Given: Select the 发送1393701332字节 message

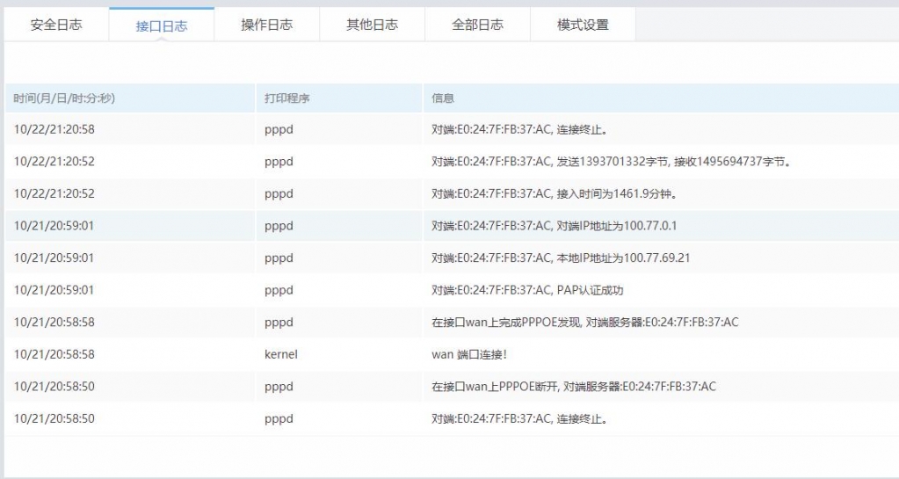Looking at the screenshot, I should 611,161.
